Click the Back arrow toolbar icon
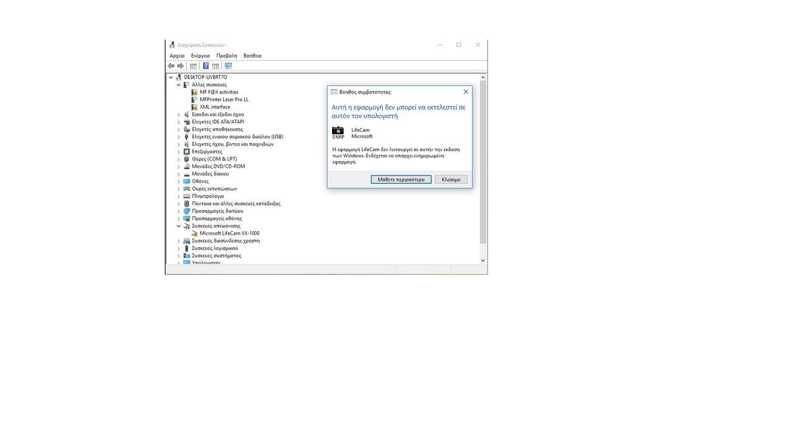793x446 pixels. 171,66
